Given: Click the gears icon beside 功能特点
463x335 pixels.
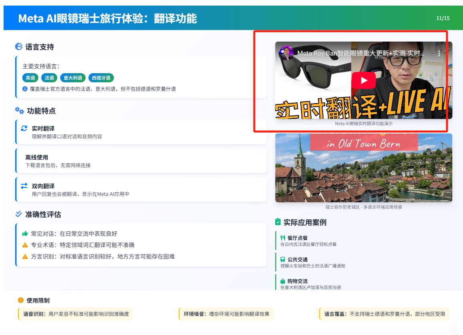Looking at the screenshot, I should pos(20,111).
